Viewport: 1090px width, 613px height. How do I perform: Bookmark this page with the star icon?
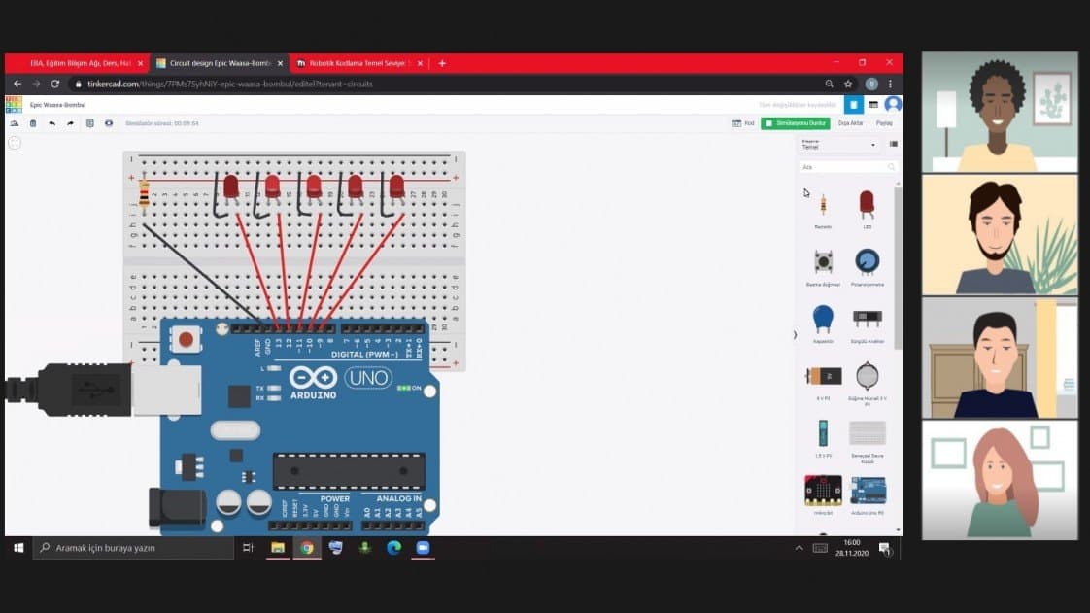[848, 85]
